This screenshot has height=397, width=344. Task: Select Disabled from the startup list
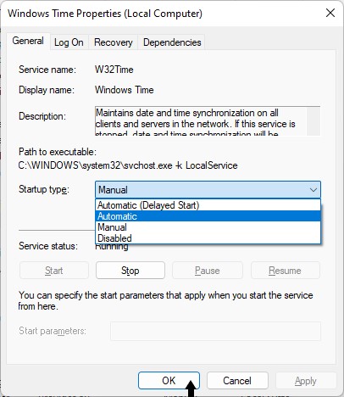[x=208, y=238]
